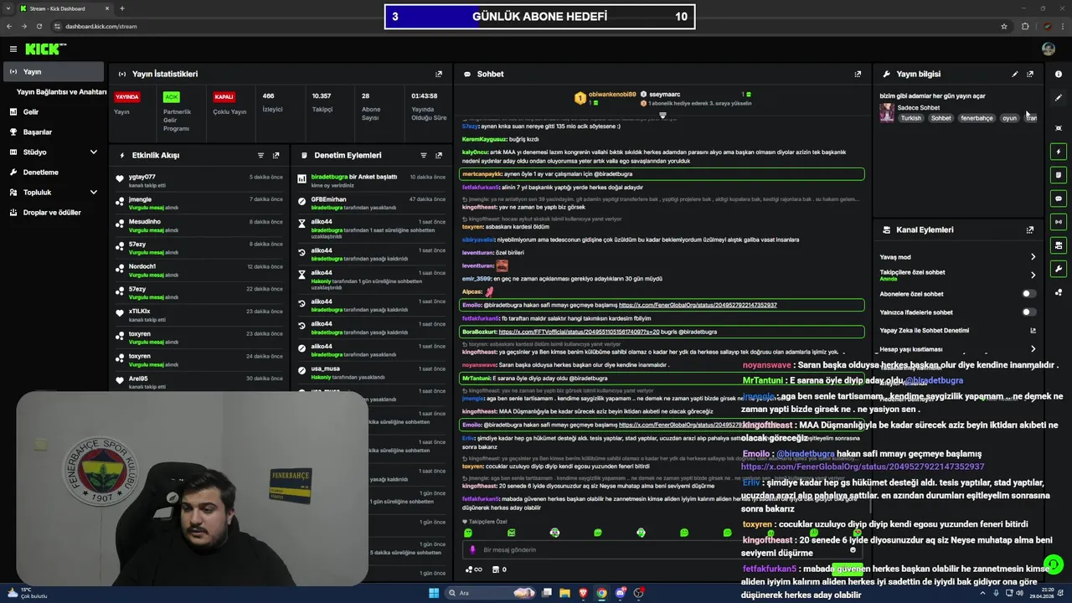Pop out the Denetim Eylemleri panel

tap(438, 155)
